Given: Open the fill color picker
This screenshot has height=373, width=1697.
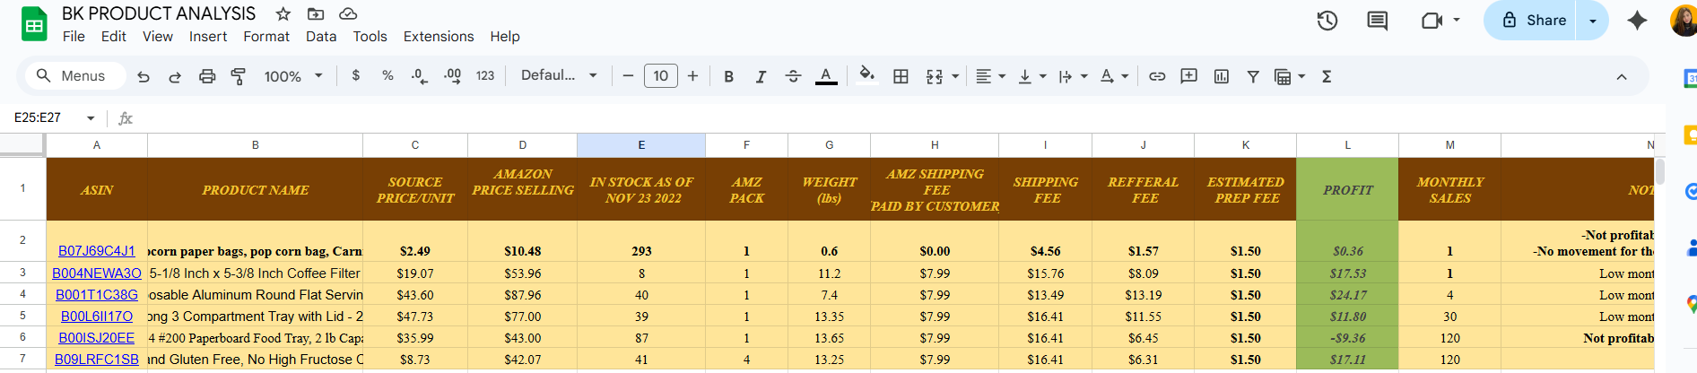Looking at the screenshot, I should (866, 76).
